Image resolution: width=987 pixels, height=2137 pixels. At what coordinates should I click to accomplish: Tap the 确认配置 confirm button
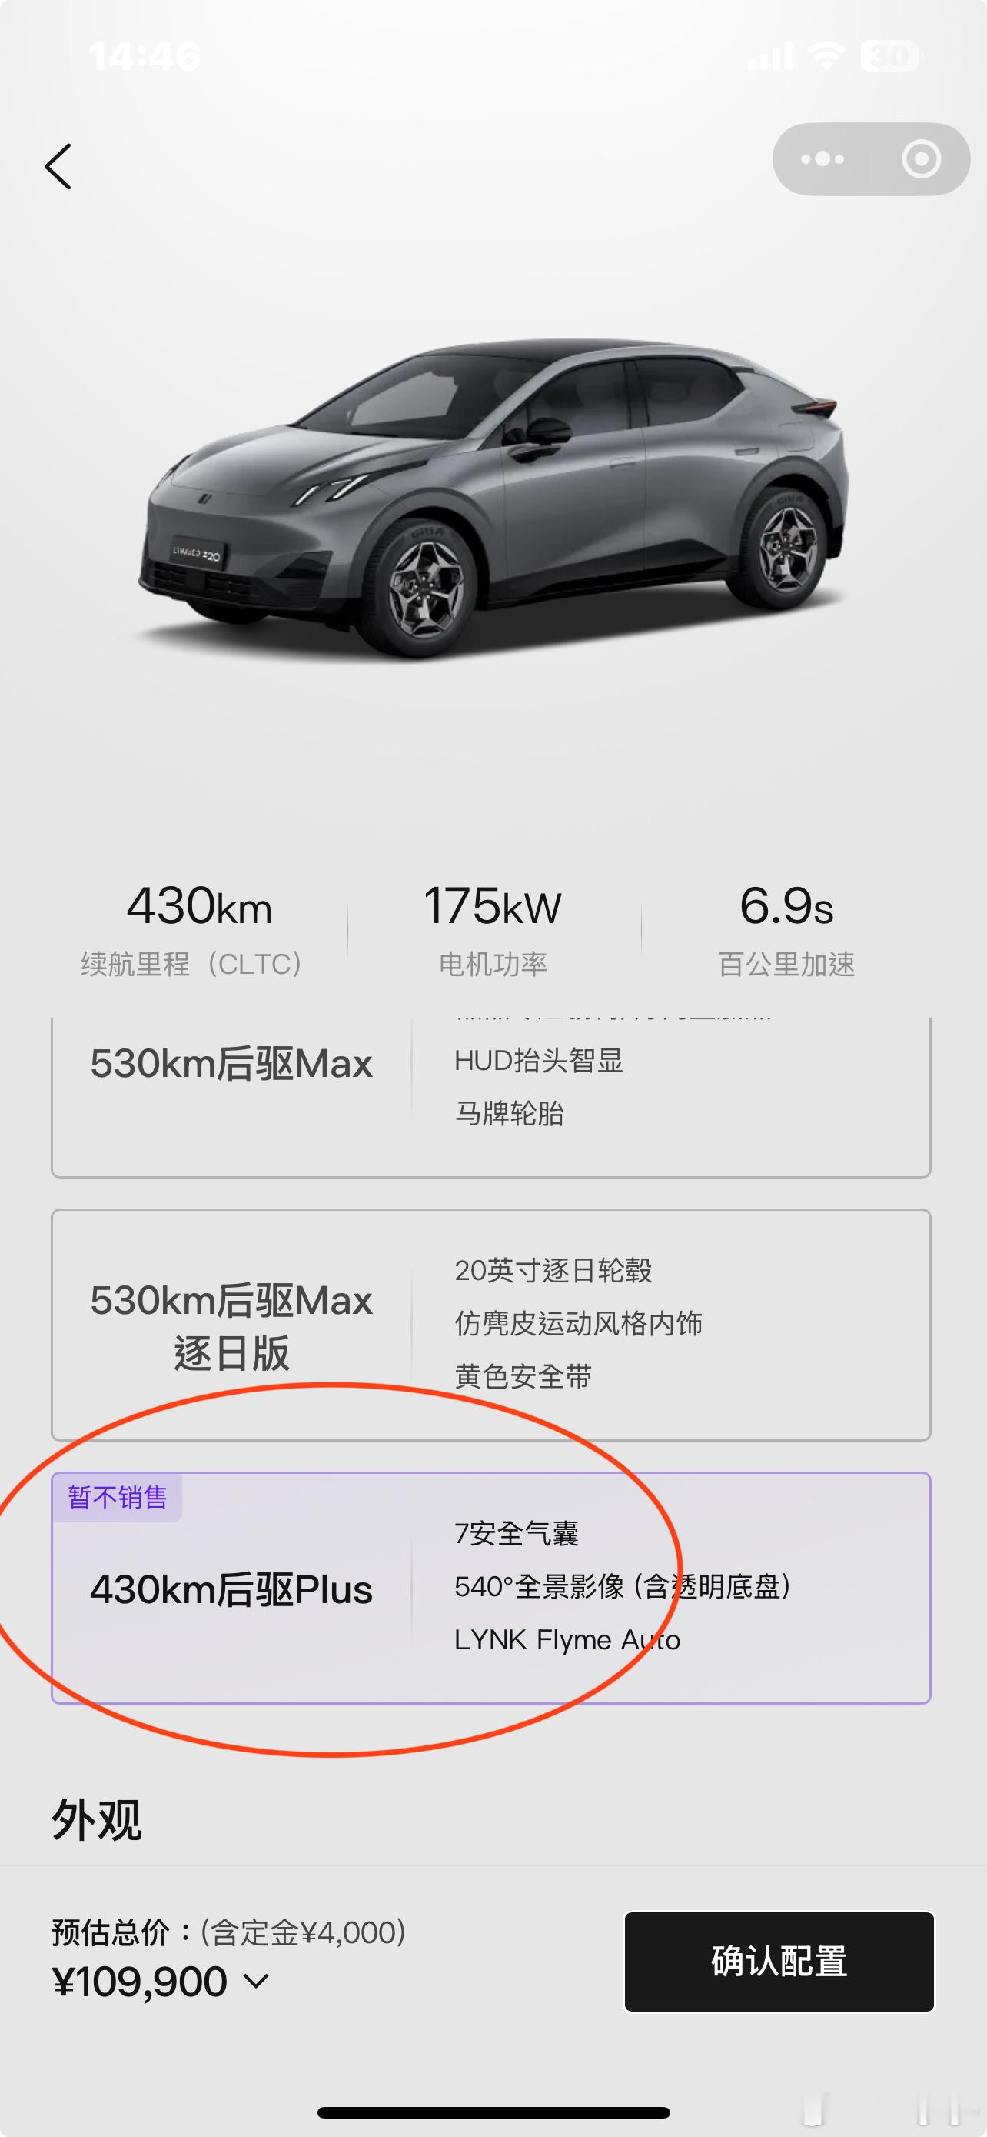coord(779,1962)
